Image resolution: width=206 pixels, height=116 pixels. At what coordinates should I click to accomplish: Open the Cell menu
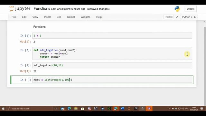[59, 17]
